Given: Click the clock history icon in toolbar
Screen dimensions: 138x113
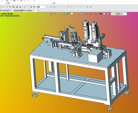Looking at the screenshot, I should coord(24,7).
